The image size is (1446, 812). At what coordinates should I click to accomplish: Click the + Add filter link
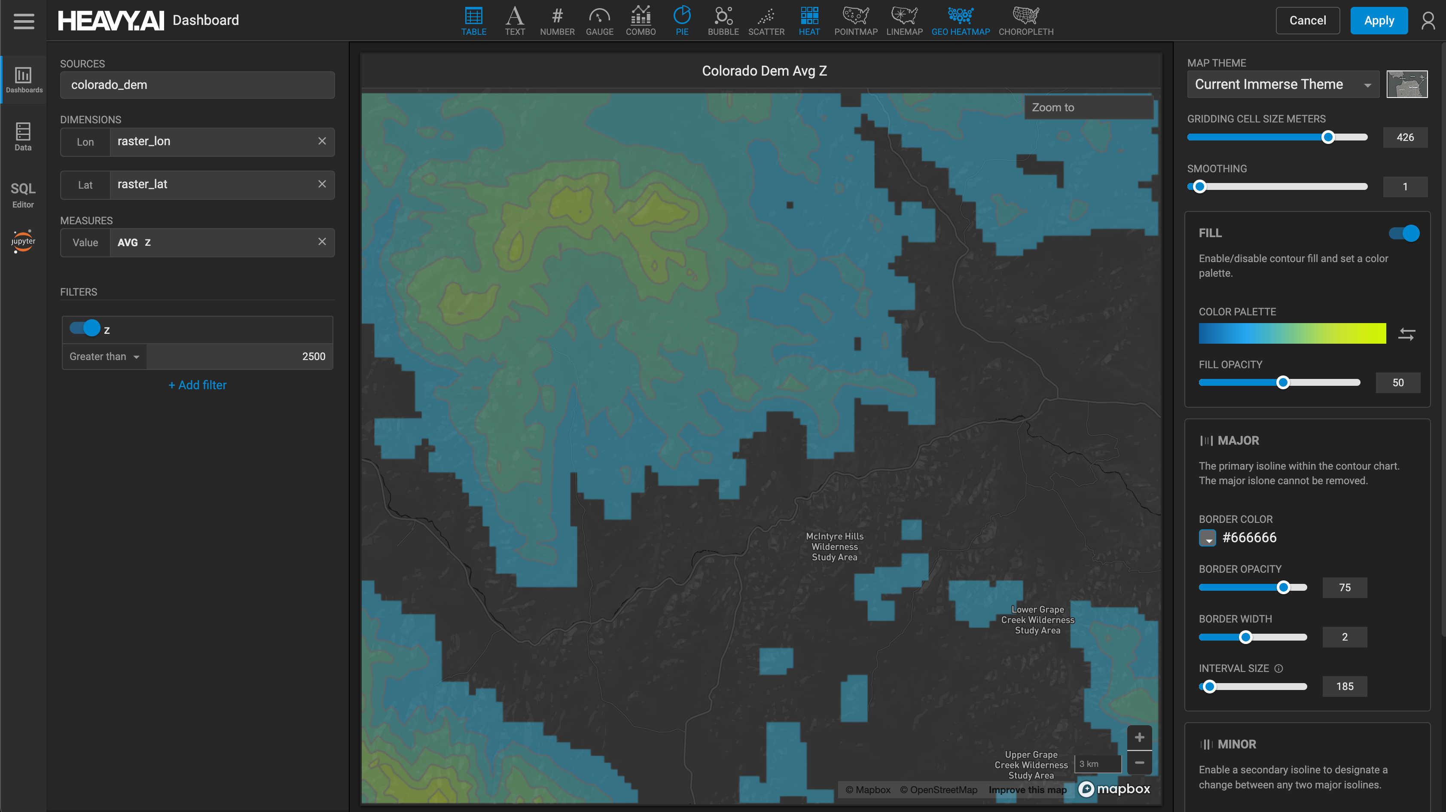pos(197,385)
